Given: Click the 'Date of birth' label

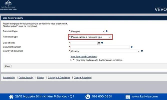Looking at the screenshot, I should 9,43.
